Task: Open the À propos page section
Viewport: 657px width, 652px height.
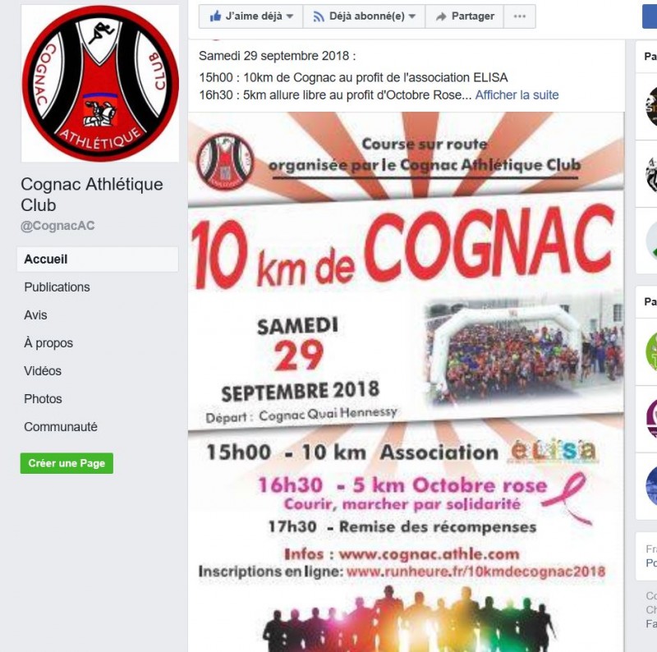Action: (x=48, y=342)
